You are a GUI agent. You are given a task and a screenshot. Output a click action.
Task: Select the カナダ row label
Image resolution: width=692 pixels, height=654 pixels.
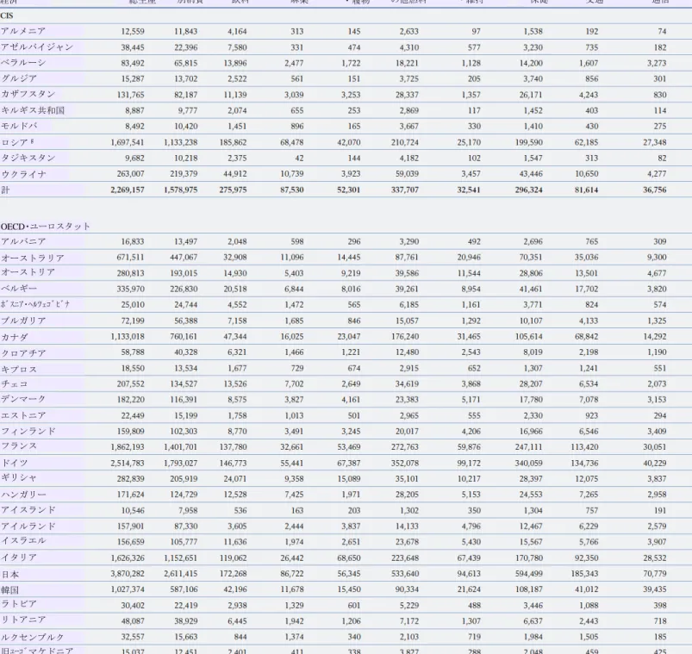click(14, 337)
